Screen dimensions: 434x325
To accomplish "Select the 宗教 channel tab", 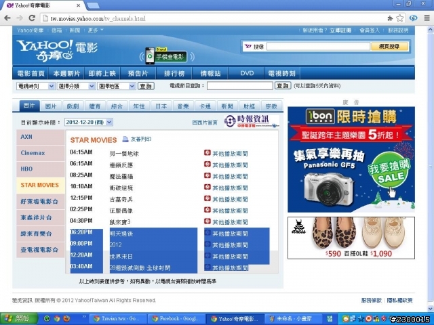I will (271, 106).
